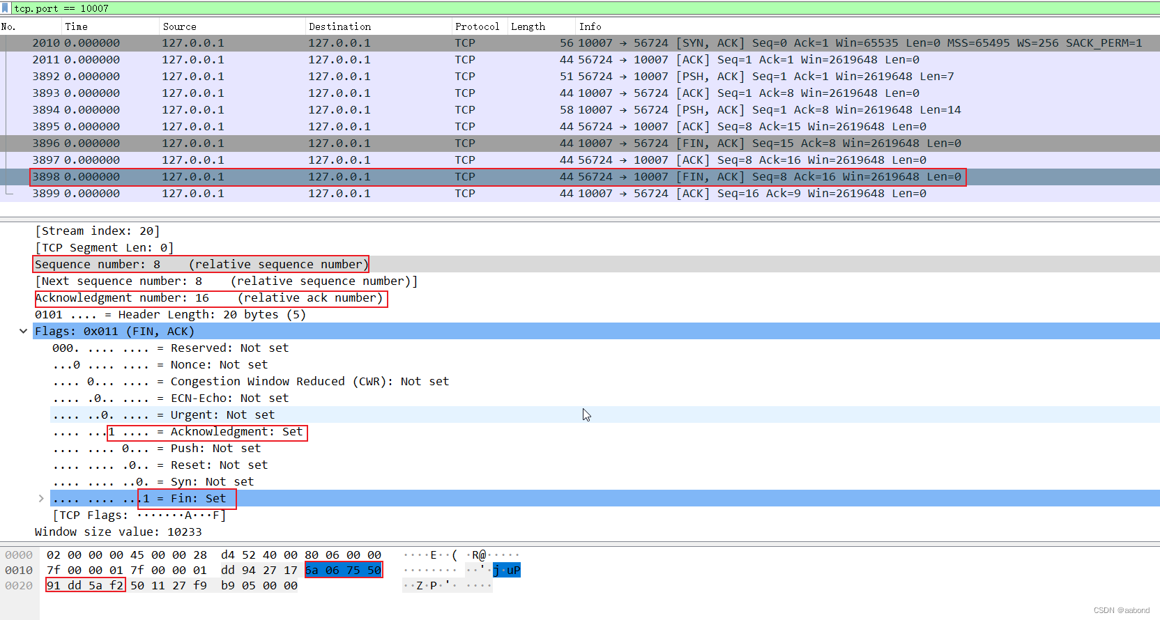Viewport: 1160px width, 620px height.
Task: Select the Window size value: 10233 line
Action: click(119, 532)
